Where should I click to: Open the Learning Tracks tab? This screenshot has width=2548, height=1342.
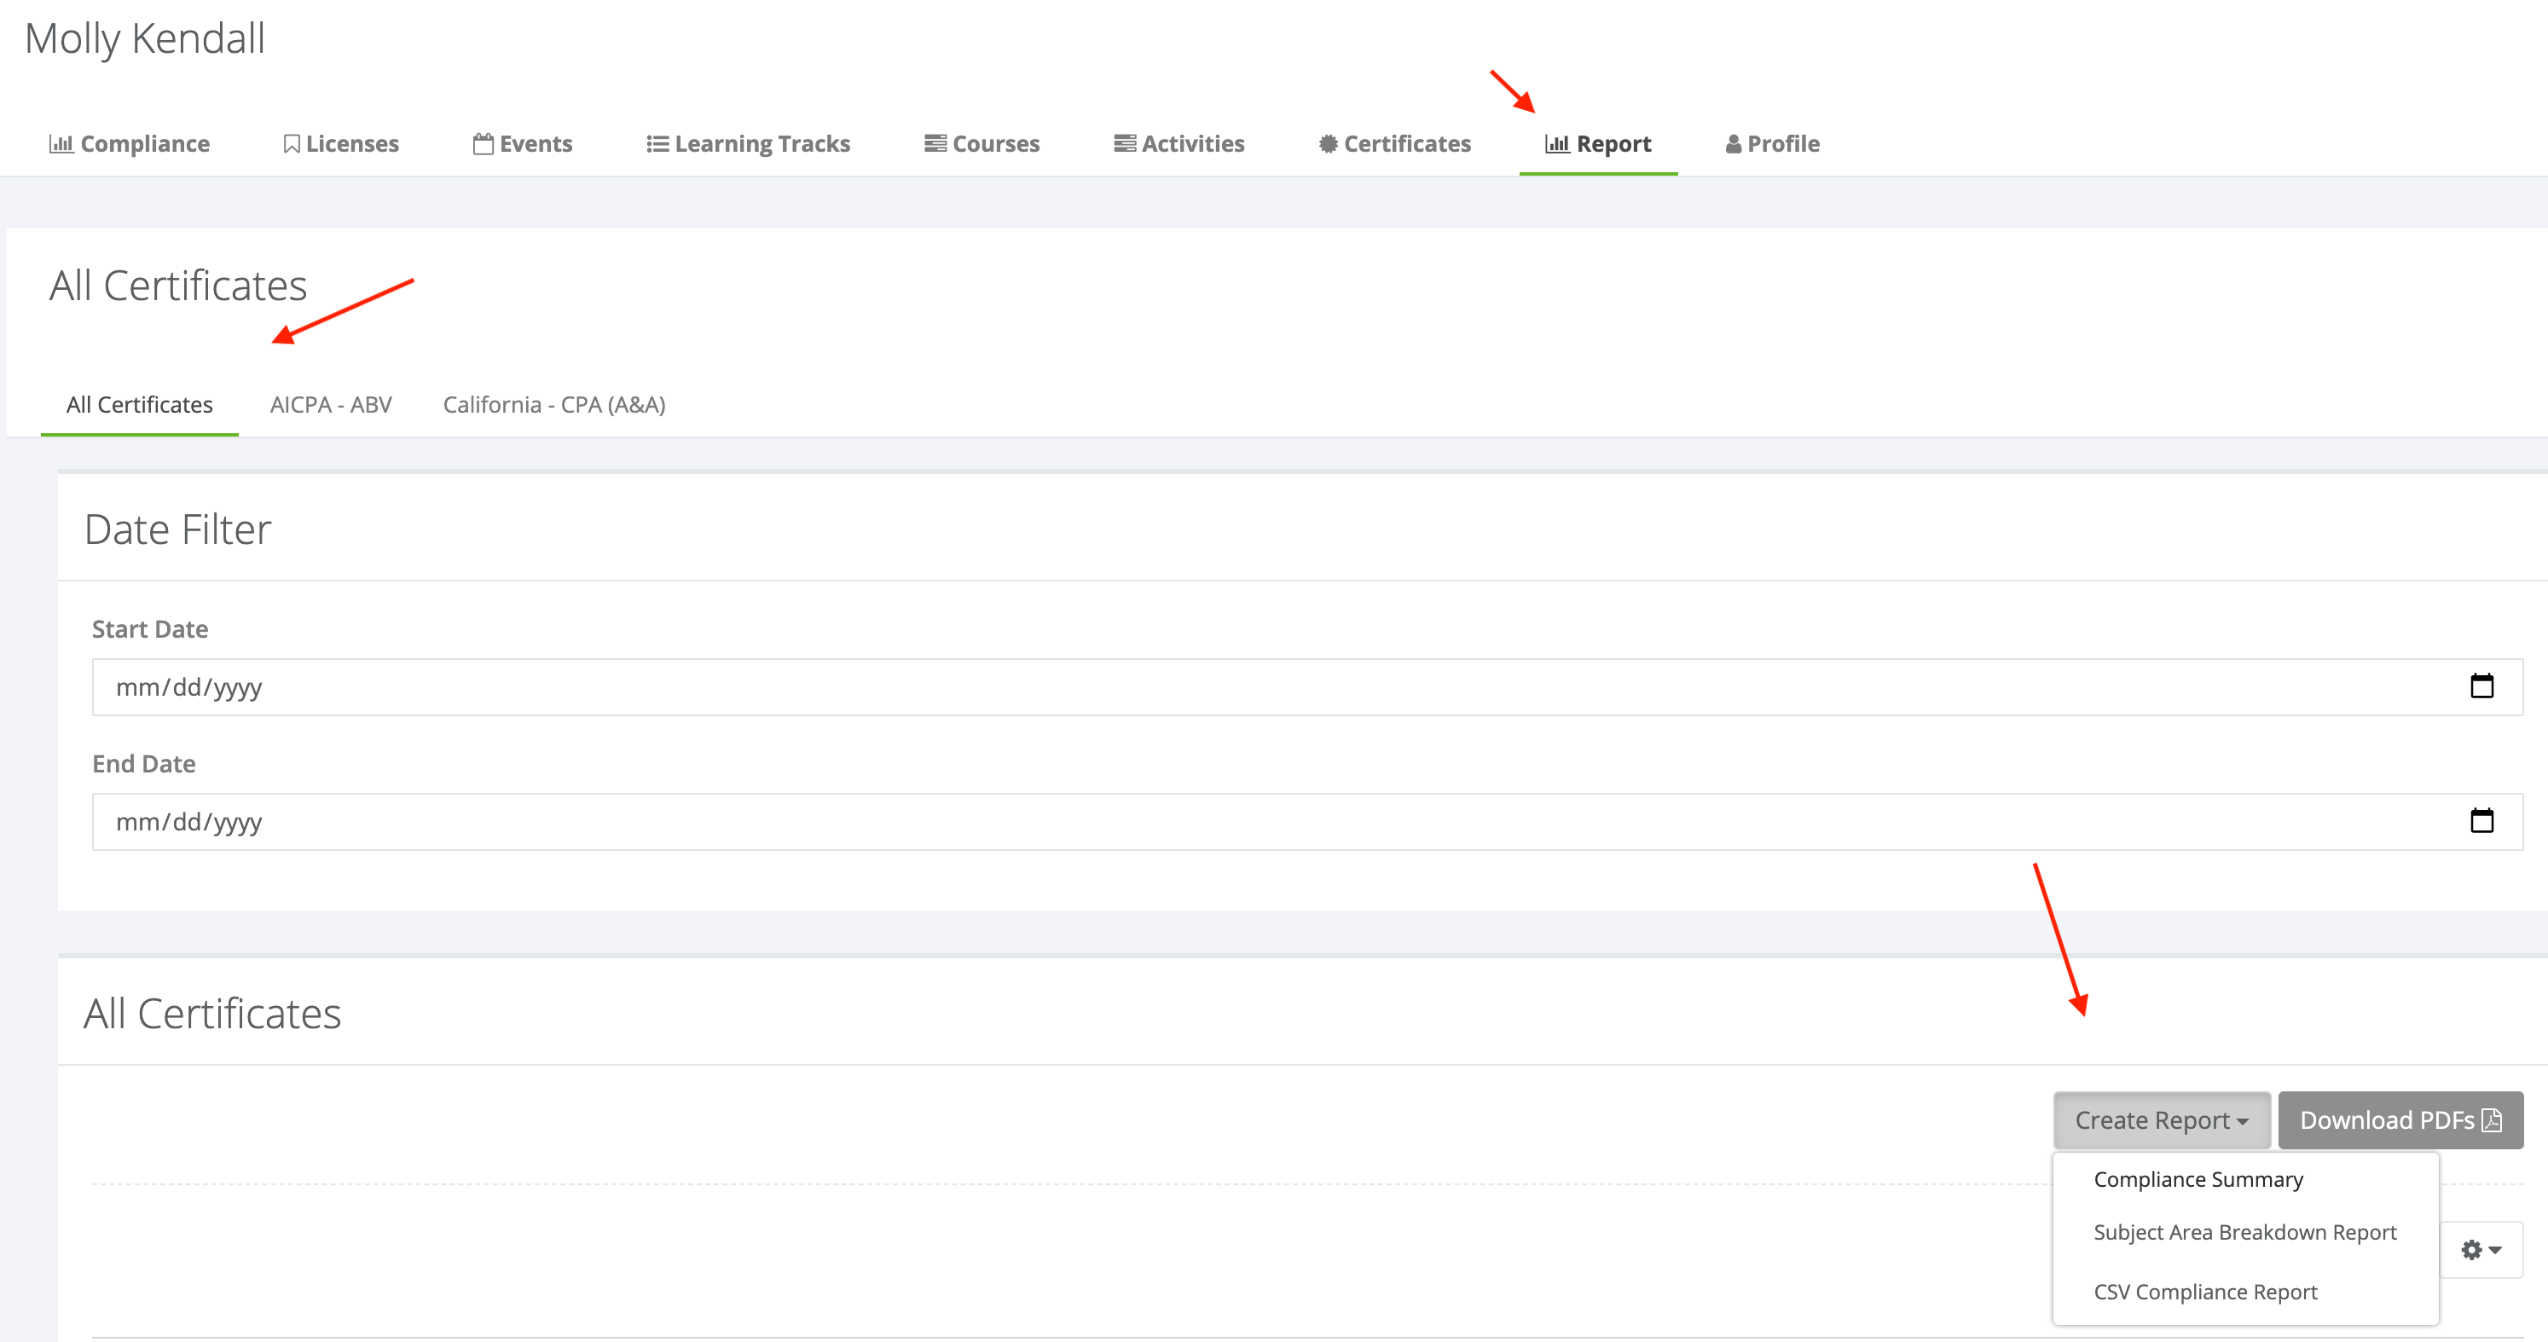tap(749, 143)
